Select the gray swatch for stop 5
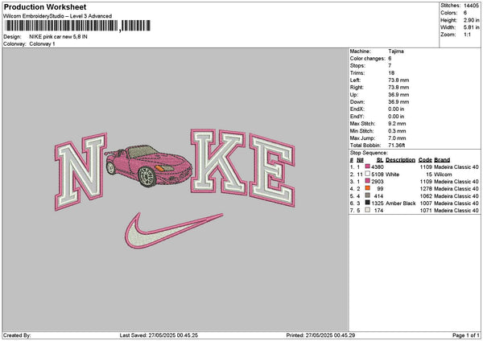Image resolution: width=483 pixels, height=341 pixels. tap(369, 196)
